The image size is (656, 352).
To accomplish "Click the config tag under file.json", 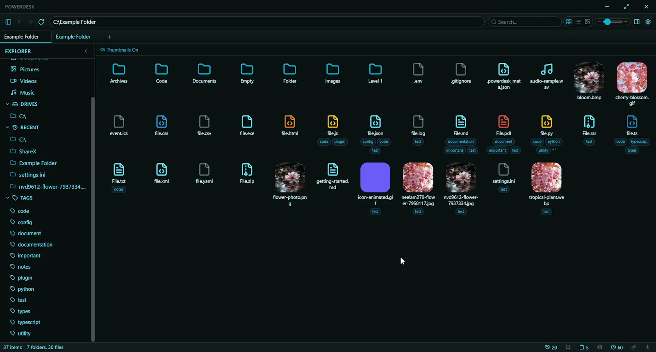I will [x=368, y=142].
